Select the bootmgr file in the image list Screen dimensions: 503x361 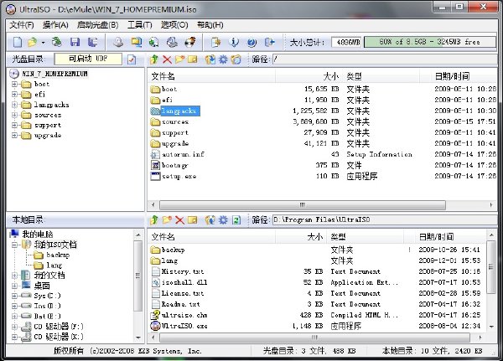[x=169, y=166]
